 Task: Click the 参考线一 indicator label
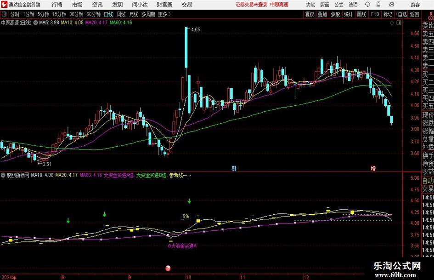point(180,175)
